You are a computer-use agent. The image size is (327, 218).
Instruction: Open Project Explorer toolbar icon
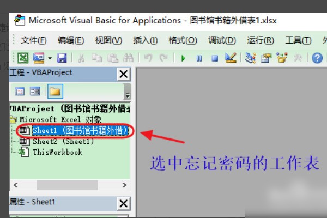tap(250, 58)
